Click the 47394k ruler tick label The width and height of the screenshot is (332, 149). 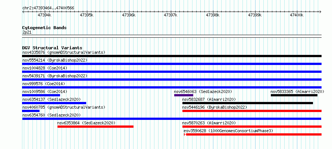tap(44, 15)
